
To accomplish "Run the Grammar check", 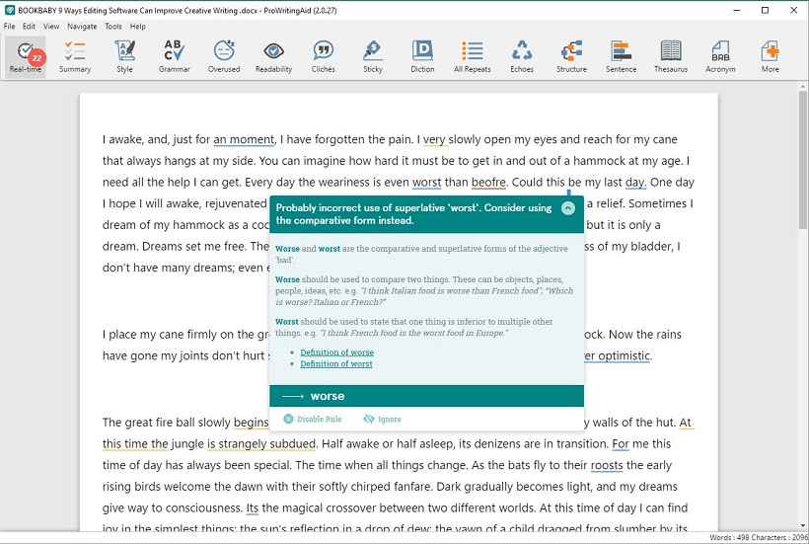I will click(x=175, y=57).
